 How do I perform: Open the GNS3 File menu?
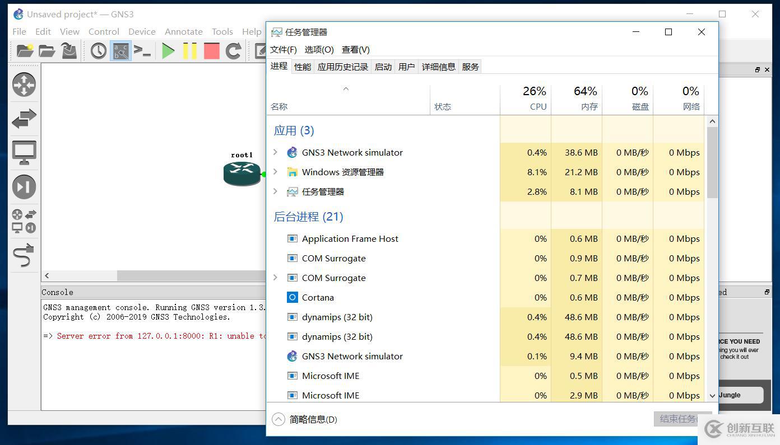(19, 31)
